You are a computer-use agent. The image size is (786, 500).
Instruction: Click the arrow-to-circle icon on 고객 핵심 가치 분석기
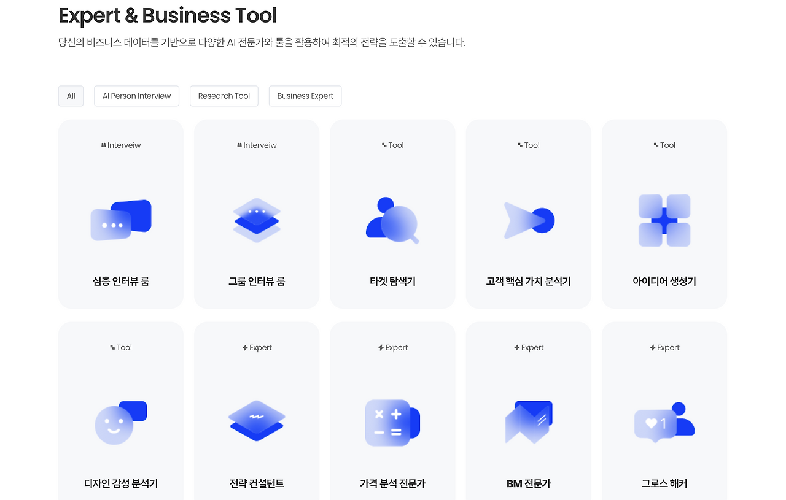point(528,220)
